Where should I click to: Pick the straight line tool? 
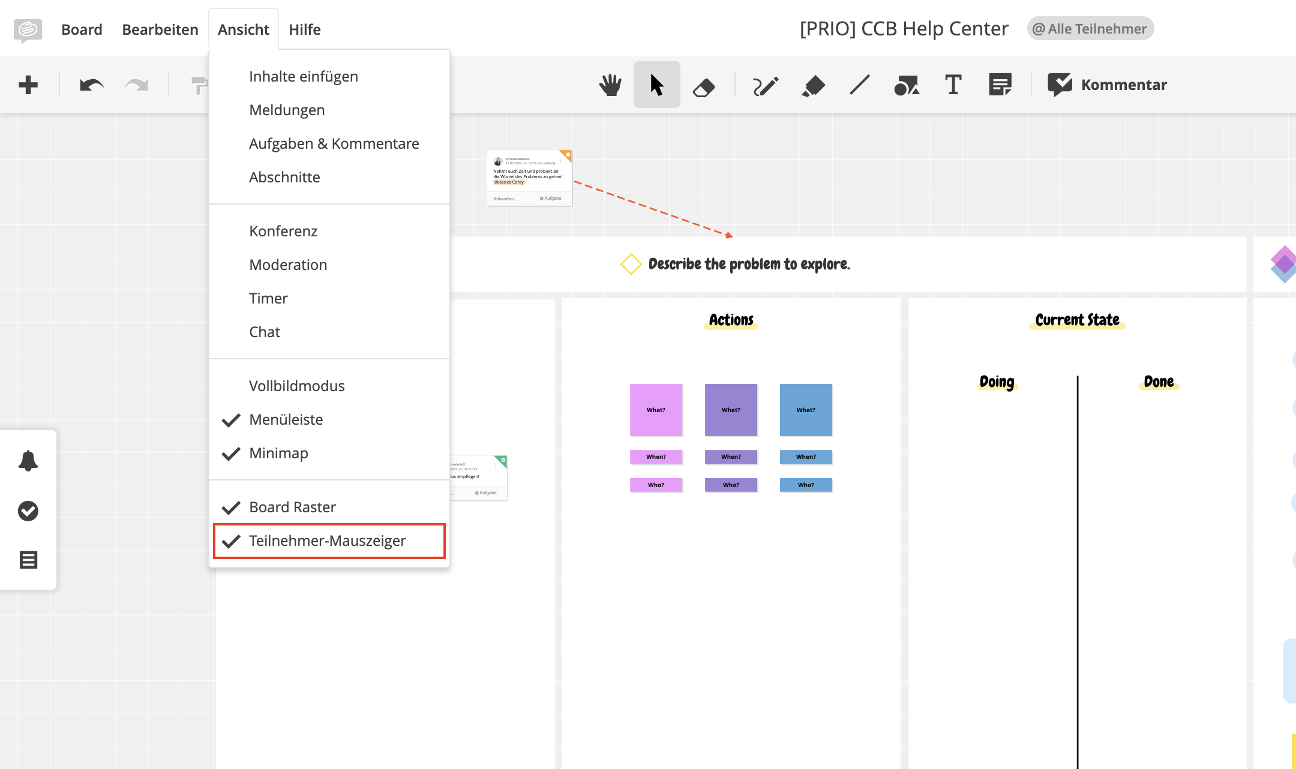click(860, 85)
